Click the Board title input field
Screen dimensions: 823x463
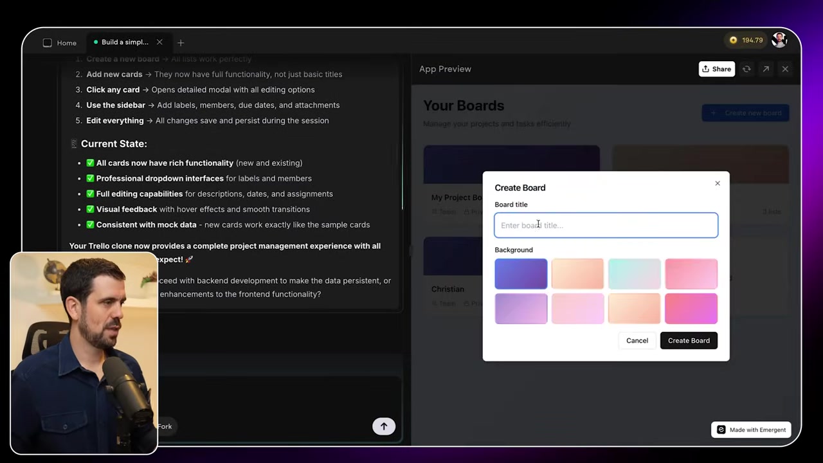click(606, 225)
